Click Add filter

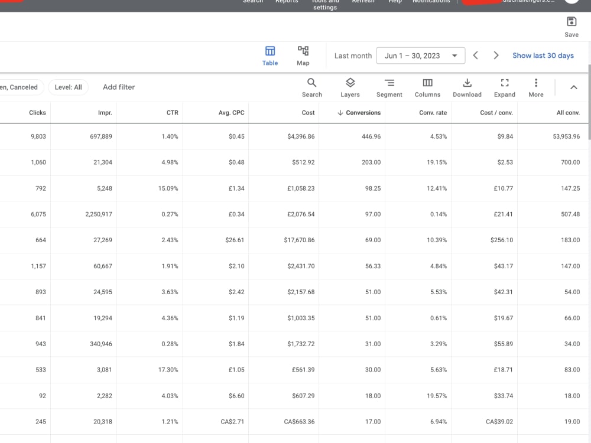[x=119, y=87]
